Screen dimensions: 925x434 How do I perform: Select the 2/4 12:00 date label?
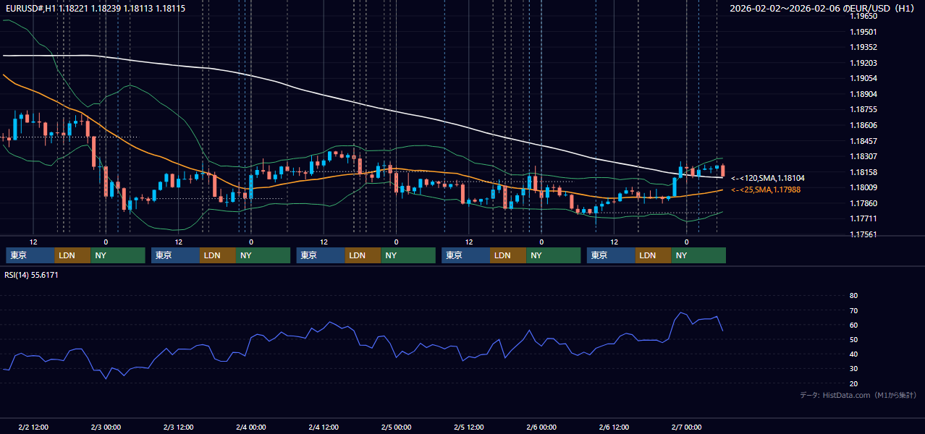(x=324, y=427)
